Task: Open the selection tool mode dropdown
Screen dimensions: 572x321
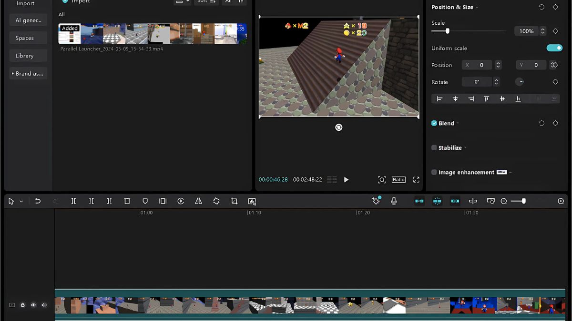Action: (x=21, y=202)
